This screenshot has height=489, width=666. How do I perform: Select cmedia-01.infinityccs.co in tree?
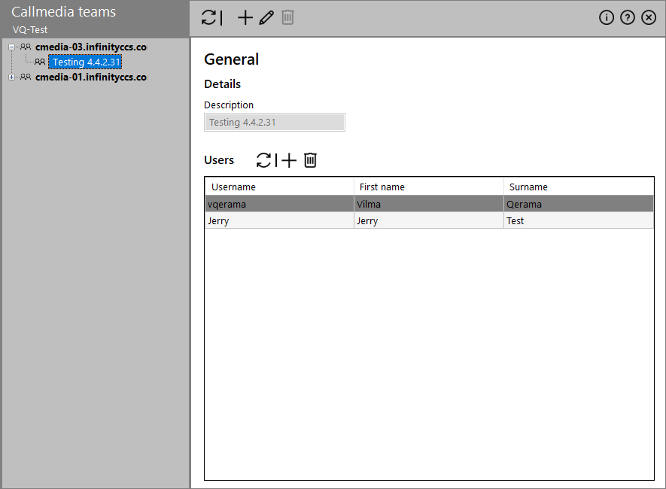tap(91, 77)
